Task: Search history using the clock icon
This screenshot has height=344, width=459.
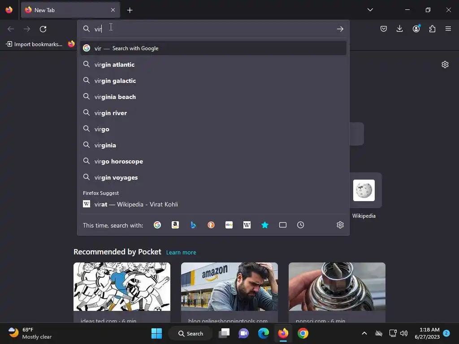Action: [301, 225]
